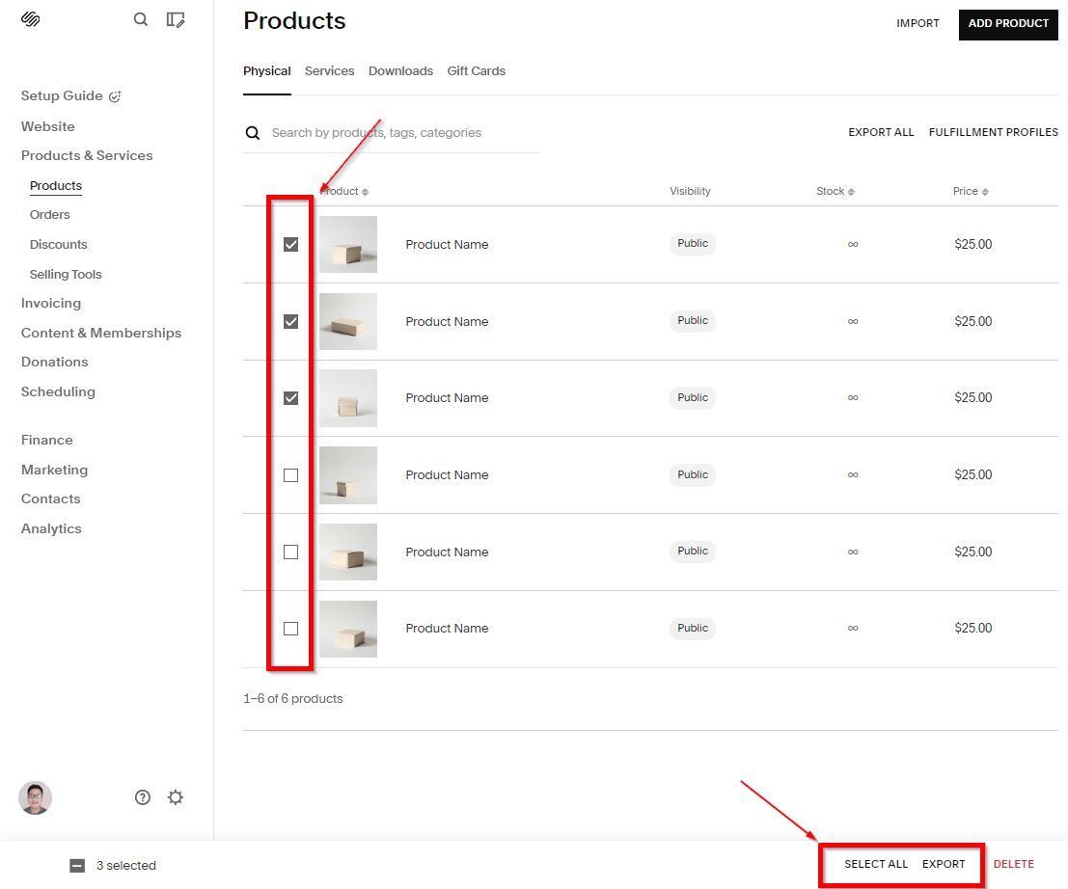Image resolution: width=1068 pixels, height=889 pixels.
Task: Click EXPORT in bottom bar
Action: click(944, 865)
